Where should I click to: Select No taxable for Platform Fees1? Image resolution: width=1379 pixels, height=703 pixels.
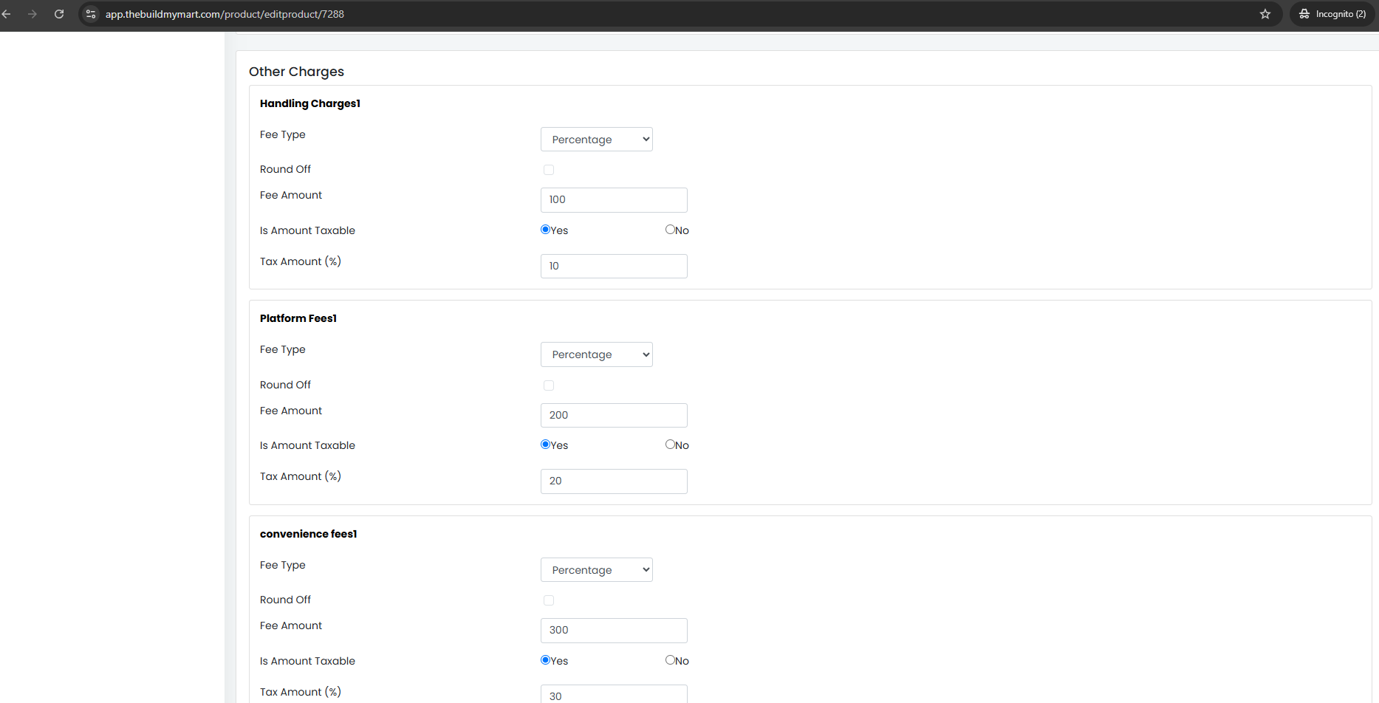pyautogui.click(x=670, y=445)
